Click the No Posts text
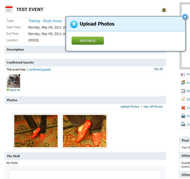190x179 pixels. pyautogui.click(x=12, y=163)
